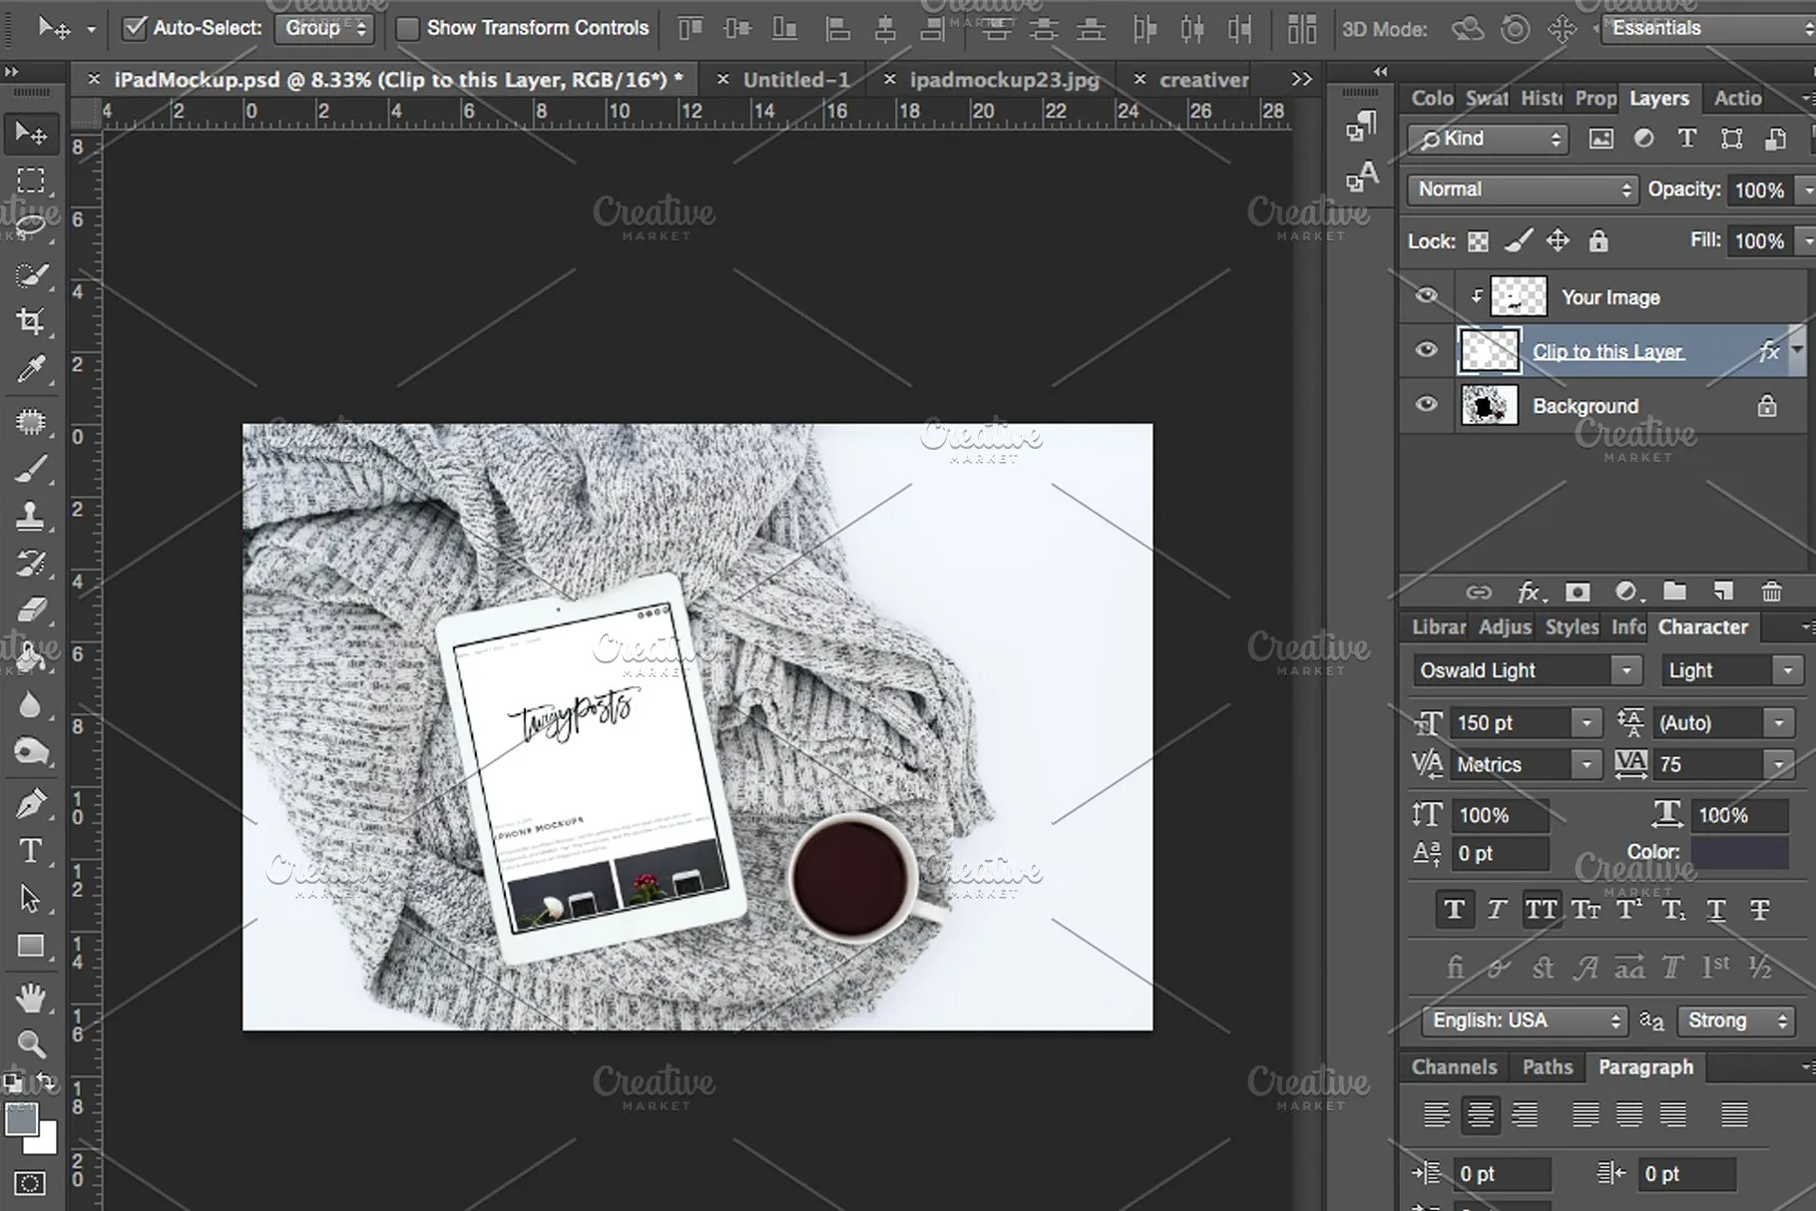
Task: Toggle faux bold in Character panel
Action: pos(1454,909)
